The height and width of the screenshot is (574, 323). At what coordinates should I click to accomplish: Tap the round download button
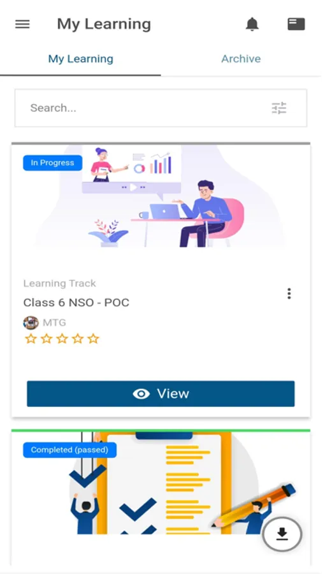coord(282,535)
